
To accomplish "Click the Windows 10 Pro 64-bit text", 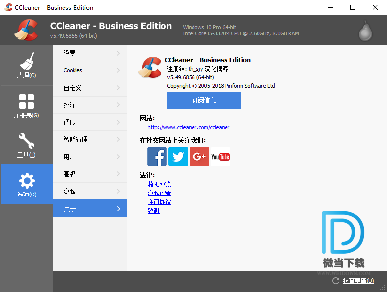I will point(209,27).
